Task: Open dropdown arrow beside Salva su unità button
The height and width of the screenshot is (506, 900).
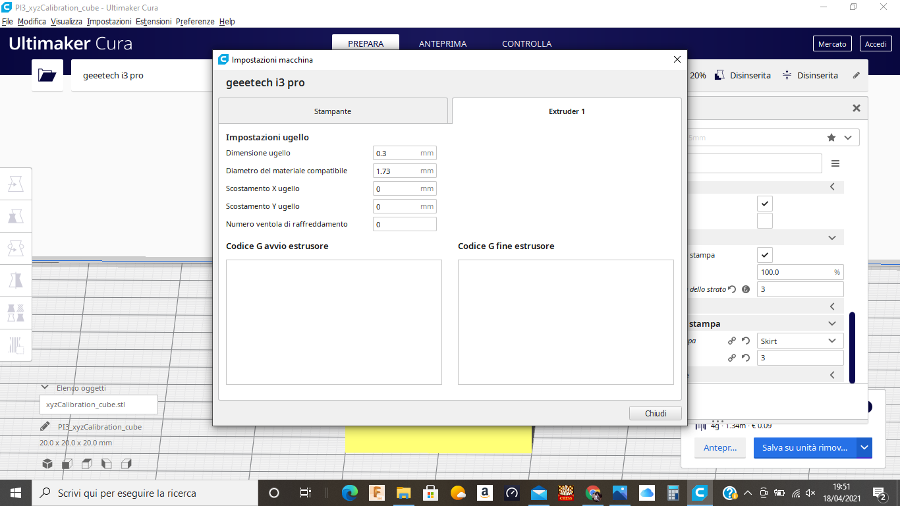Action: pyautogui.click(x=864, y=447)
